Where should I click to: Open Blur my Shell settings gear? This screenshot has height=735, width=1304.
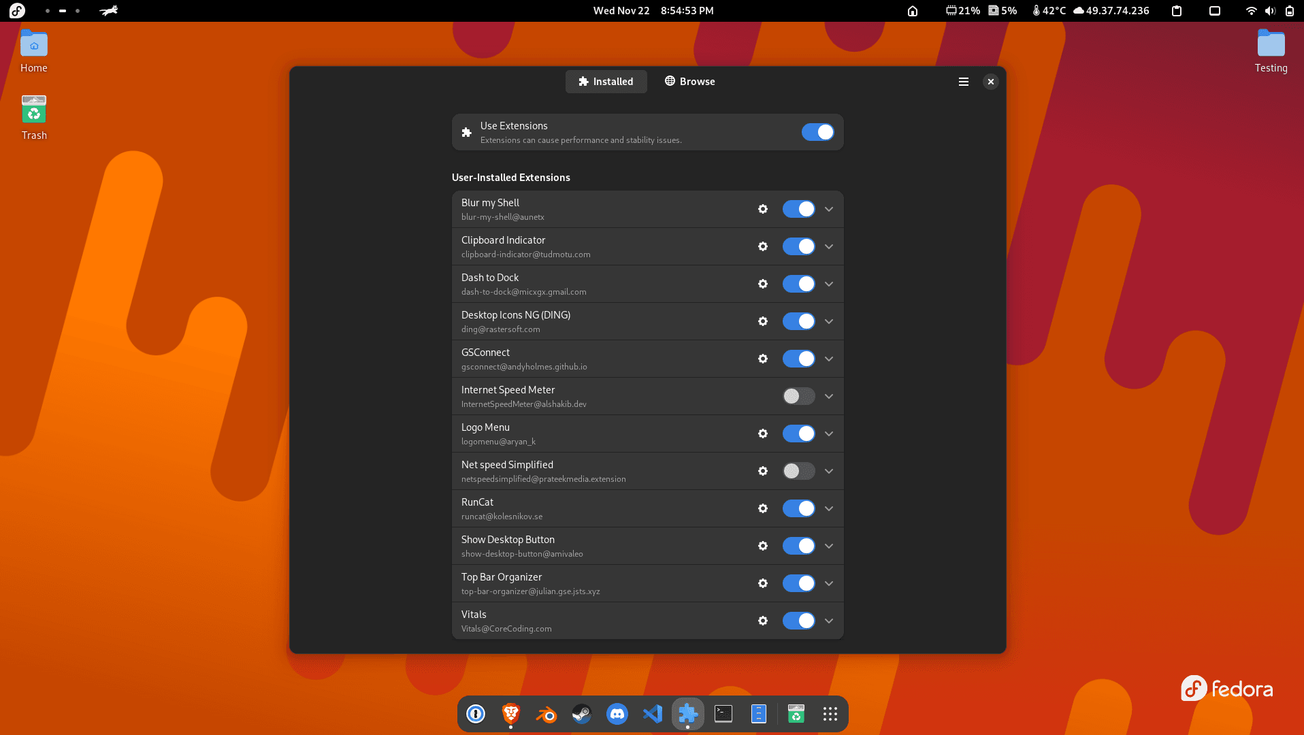763,209
